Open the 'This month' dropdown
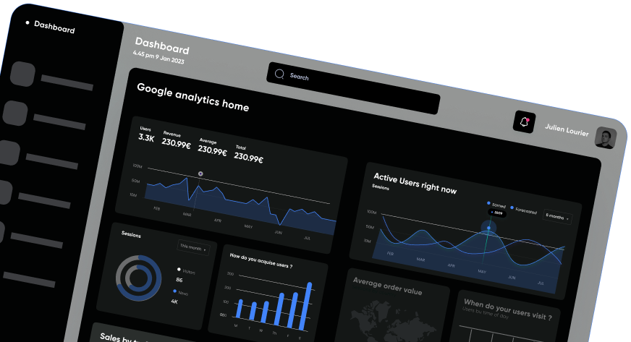This screenshot has height=342, width=631. point(193,247)
